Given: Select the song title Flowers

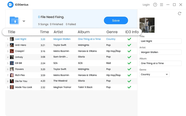Looking at the screenshot, I should [x=19, y=69].
